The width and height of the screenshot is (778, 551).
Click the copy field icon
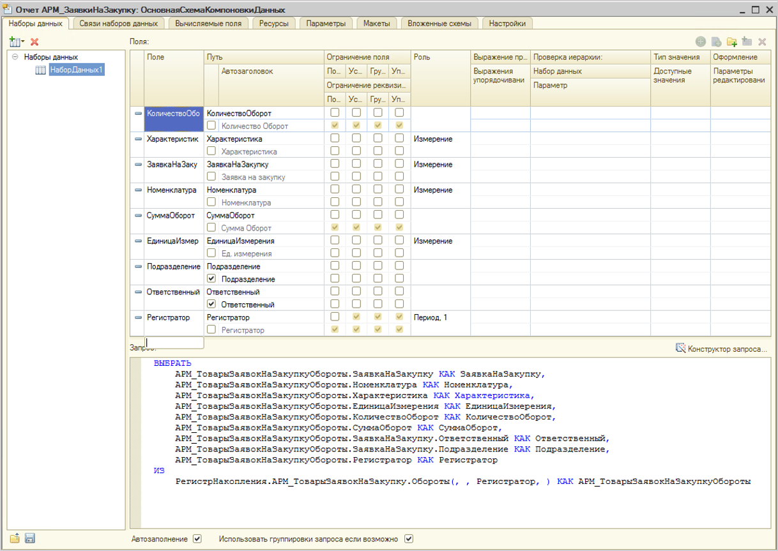pyautogui.click(x=716, y=42)
